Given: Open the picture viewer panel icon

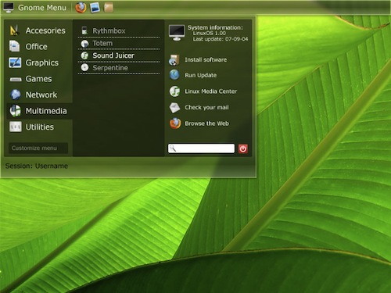Looking at the screenshot, I should pos(95,7).
